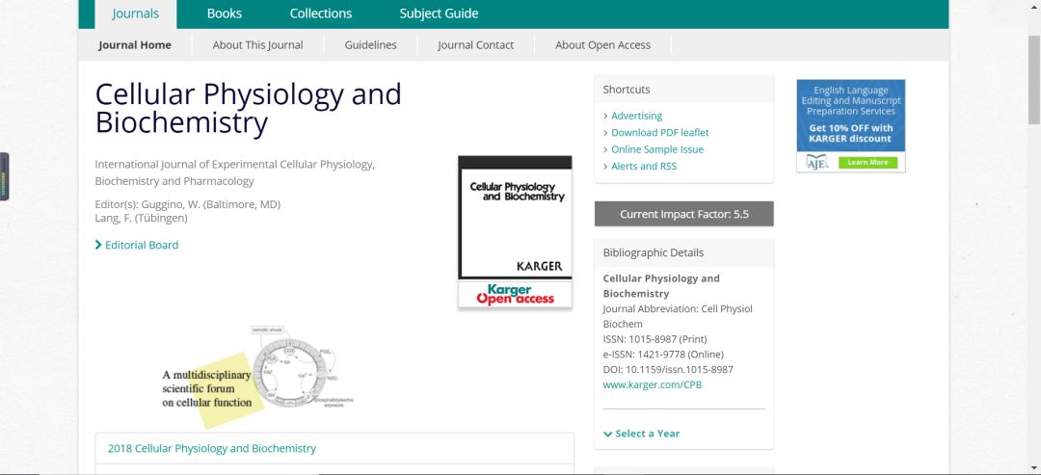This screenshot has height=475, width=1041.
Task: Click e-ISSN: 1421-9778 (Online) text
Action: [663, 355]
